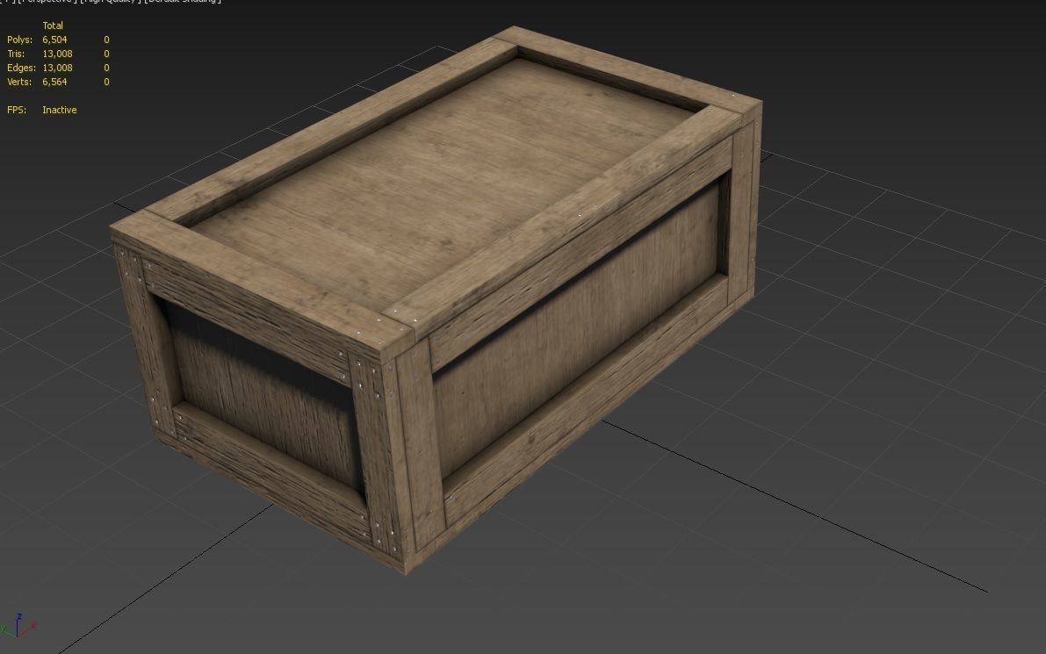Viewport: 1046px width, 654px height.
Task: Click the "Inactive" FPS status text
Action: tap(60, 110)
